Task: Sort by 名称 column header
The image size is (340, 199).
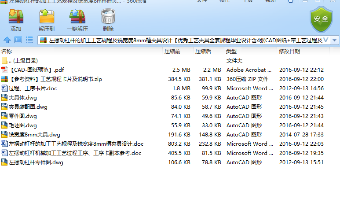Action: coord(7,52)
